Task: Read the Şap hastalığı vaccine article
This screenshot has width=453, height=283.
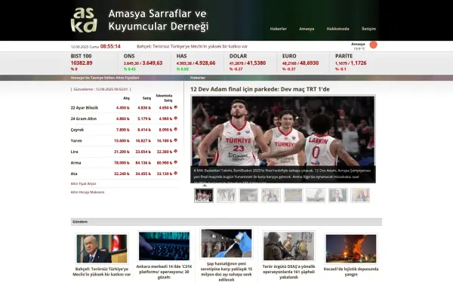Action: click(x=226, y=272)
